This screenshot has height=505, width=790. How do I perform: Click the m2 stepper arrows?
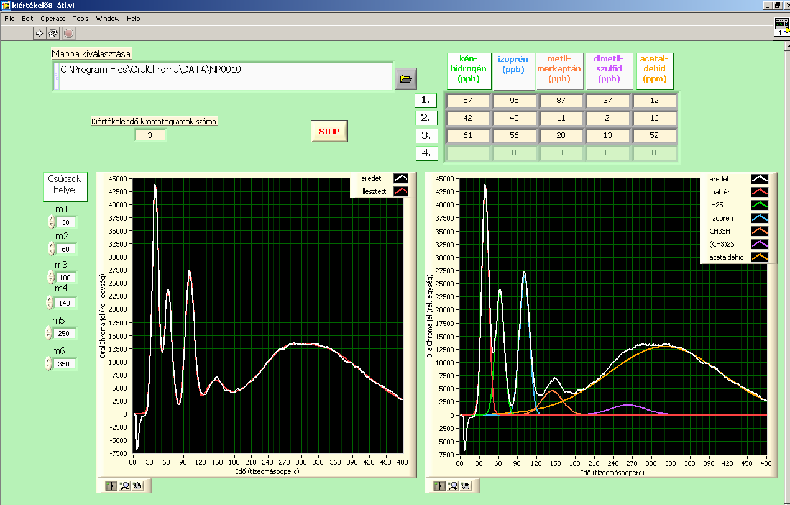point(50,248)
